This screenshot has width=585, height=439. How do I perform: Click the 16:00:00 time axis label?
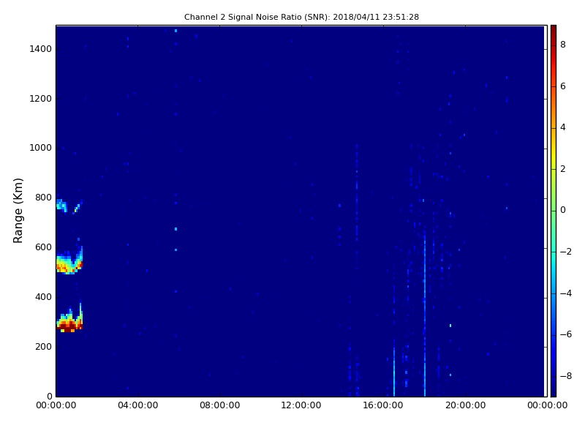(x=383, y=405)
